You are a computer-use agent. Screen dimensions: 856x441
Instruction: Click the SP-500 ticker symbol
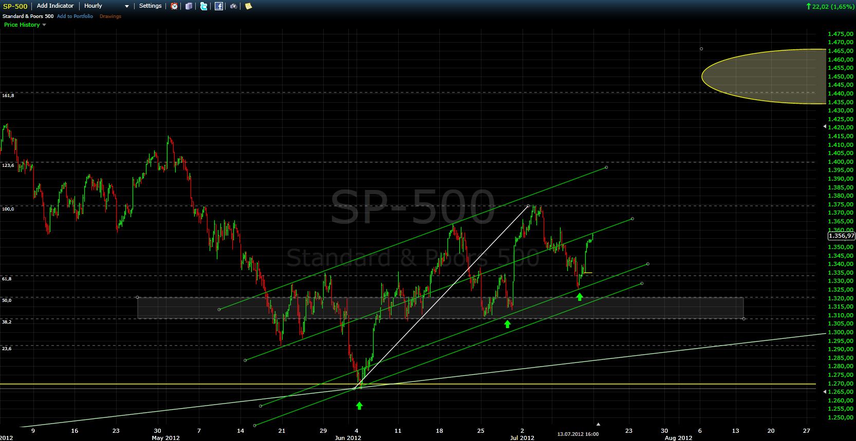coord(15,6)
